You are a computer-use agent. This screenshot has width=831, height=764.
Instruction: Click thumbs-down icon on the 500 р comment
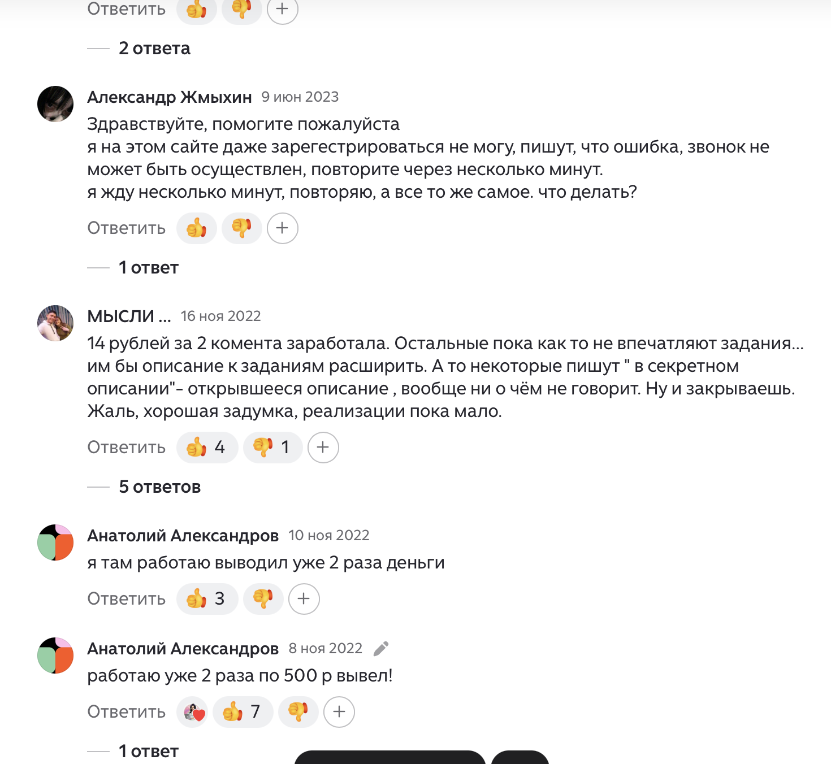point(298,711)
